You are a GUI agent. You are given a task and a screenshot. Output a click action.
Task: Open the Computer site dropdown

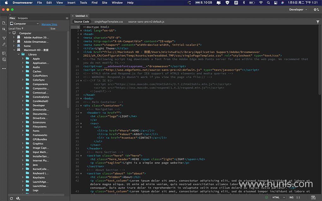click(24, 24)
